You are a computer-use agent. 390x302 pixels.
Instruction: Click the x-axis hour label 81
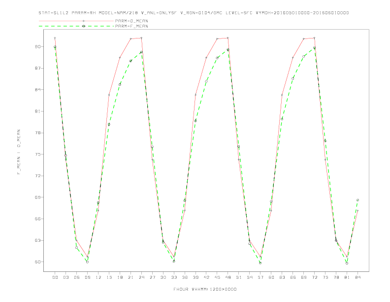click(x=347, y=277)
